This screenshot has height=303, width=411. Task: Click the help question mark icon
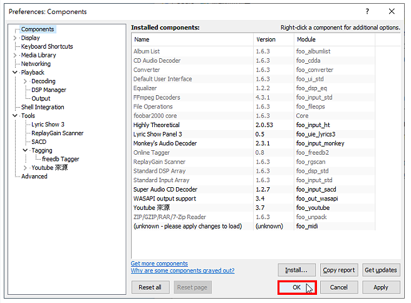(367, 11)
